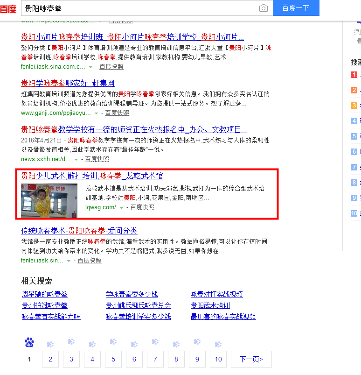The width and height of the screenshot is (361, 375).
Task: Click related search 咏春拳有实战能力吗
Action: tap(51, 317)
